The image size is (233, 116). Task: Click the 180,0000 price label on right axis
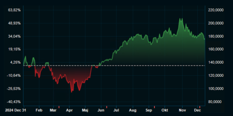(216, 36)
